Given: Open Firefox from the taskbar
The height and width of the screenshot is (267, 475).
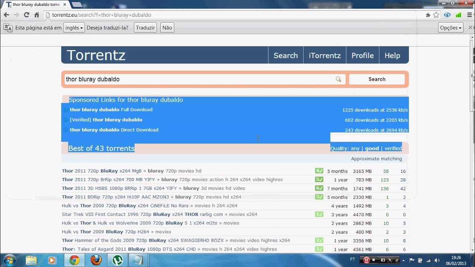Looking at the screenshot, I should (x=96, y=260).
